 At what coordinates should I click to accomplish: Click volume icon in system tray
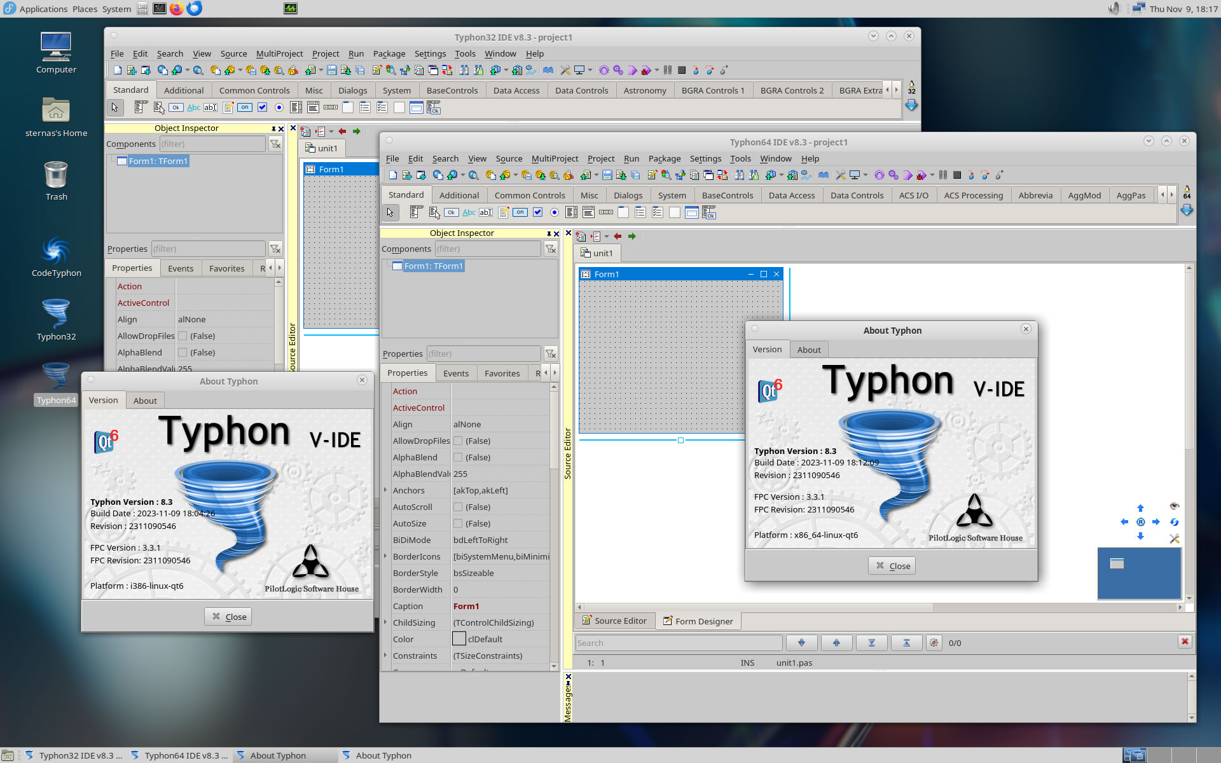(x=1114, y=8)
